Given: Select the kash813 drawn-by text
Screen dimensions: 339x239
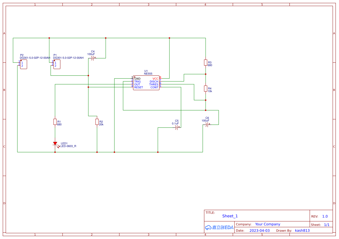Looking at the screenshot, I should (x=302, y=230).
